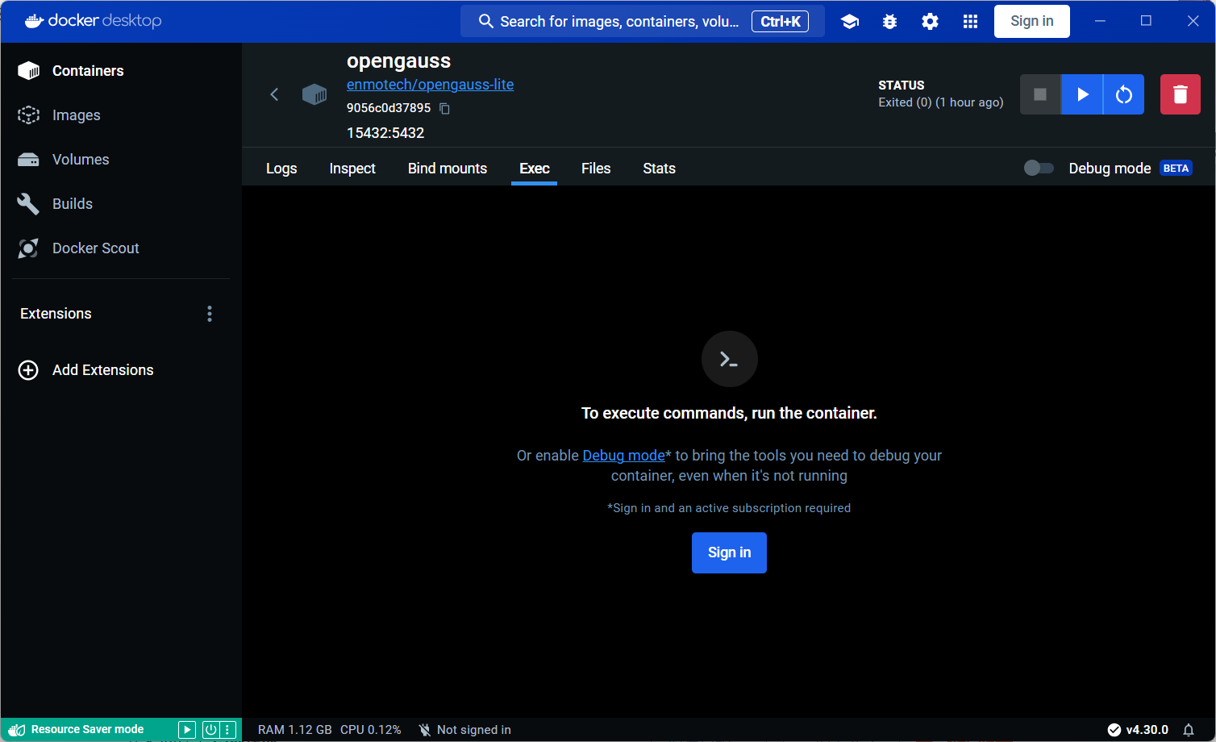
Task: Click the Sign in button
Action: coord(729,552)
